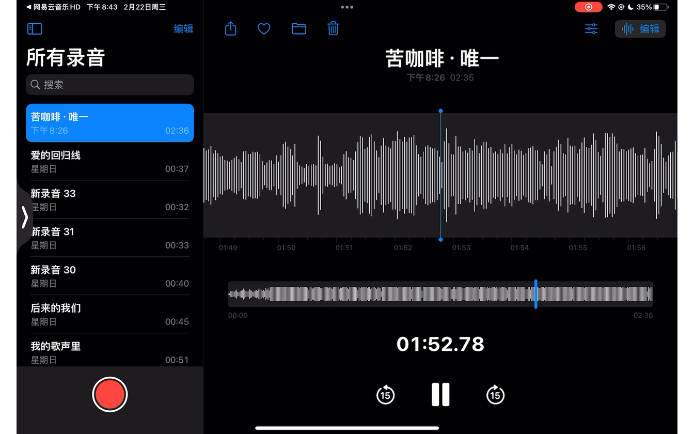Image resolution: width=694 pixels, height=434 pixels.
Task: Click the overview waveform scrubber bar
Action: (440, 294)
